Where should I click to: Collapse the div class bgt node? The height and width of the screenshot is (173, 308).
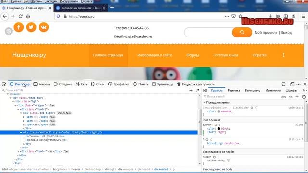coord(13,101)
